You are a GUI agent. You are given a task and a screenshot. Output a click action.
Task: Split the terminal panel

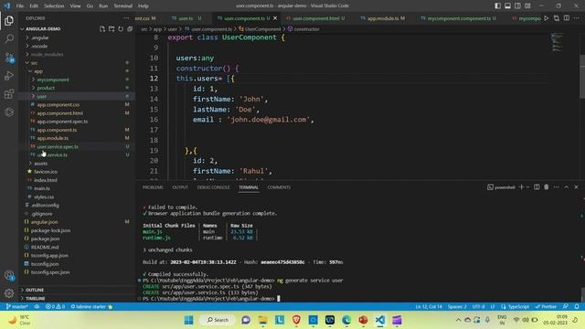pyautogui.click(x=537, y=186)
